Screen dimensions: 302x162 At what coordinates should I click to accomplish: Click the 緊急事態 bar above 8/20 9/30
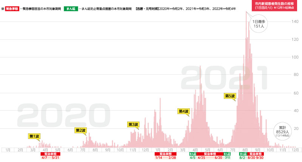coord(256,154)
